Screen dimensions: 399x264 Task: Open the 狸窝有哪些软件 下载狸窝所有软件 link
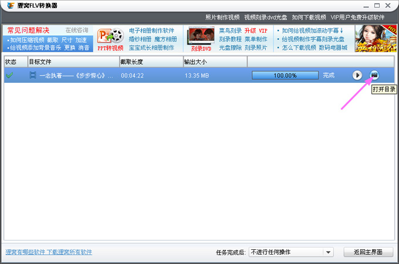tap(49, 252)
